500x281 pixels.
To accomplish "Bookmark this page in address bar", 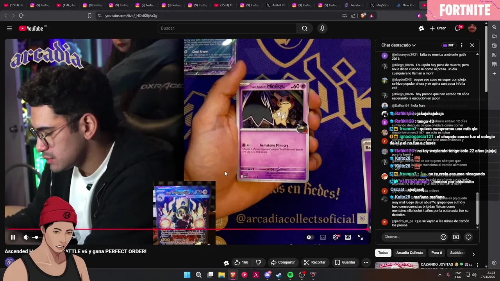I will tap(89, 16).
